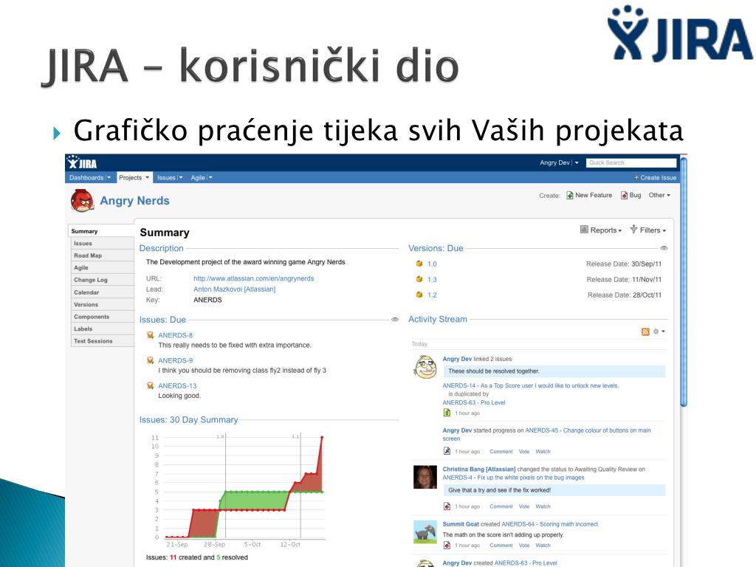
Task: Toggle the eye icon in Versions: Due
Action: (664, 248)
